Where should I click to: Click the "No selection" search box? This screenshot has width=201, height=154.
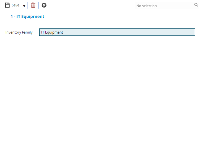coord(161,6)
